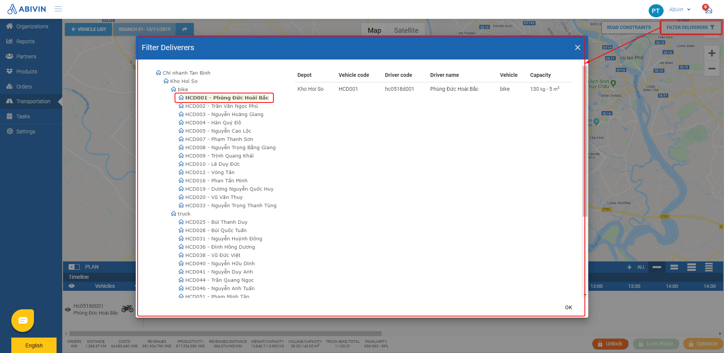Zoom in on the map with plus icon
Viewport: 724px width, 353px height.
[x=712, y=53]
